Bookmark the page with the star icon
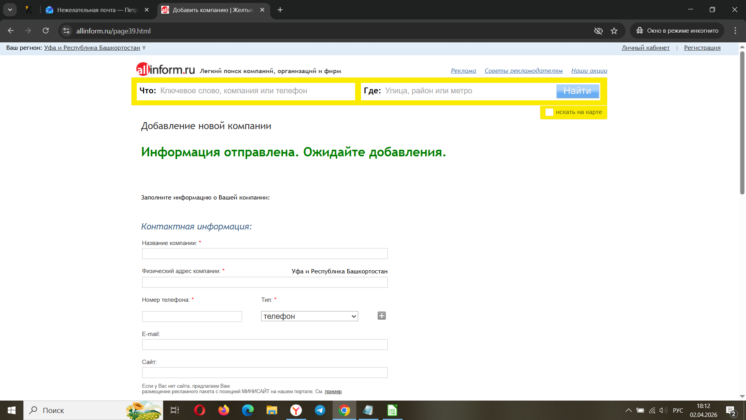The image size is (746, 420). [614, 31]
